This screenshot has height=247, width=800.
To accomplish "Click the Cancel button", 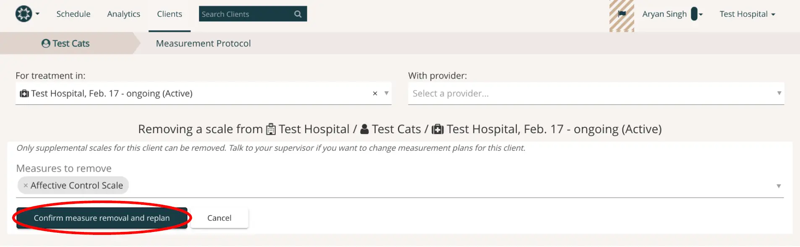I will (x=219, y=218).
